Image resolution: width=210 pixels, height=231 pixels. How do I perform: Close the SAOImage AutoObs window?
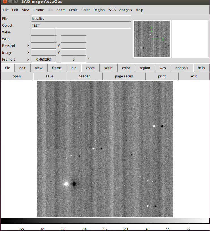pos(5,1)
